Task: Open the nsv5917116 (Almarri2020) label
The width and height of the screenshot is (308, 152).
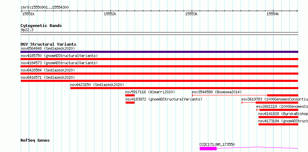Action: [150, 92]
